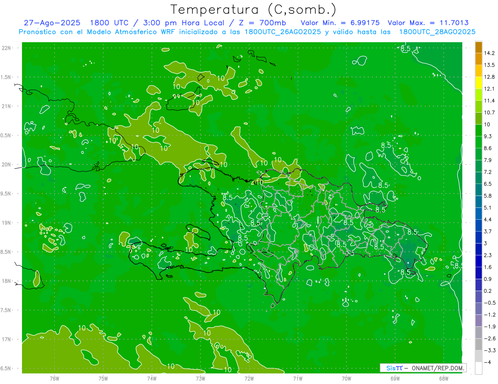This screenshot has width=498, height=384.
Task: Click the 72W longitude label
Action: [x=249, y=379]
